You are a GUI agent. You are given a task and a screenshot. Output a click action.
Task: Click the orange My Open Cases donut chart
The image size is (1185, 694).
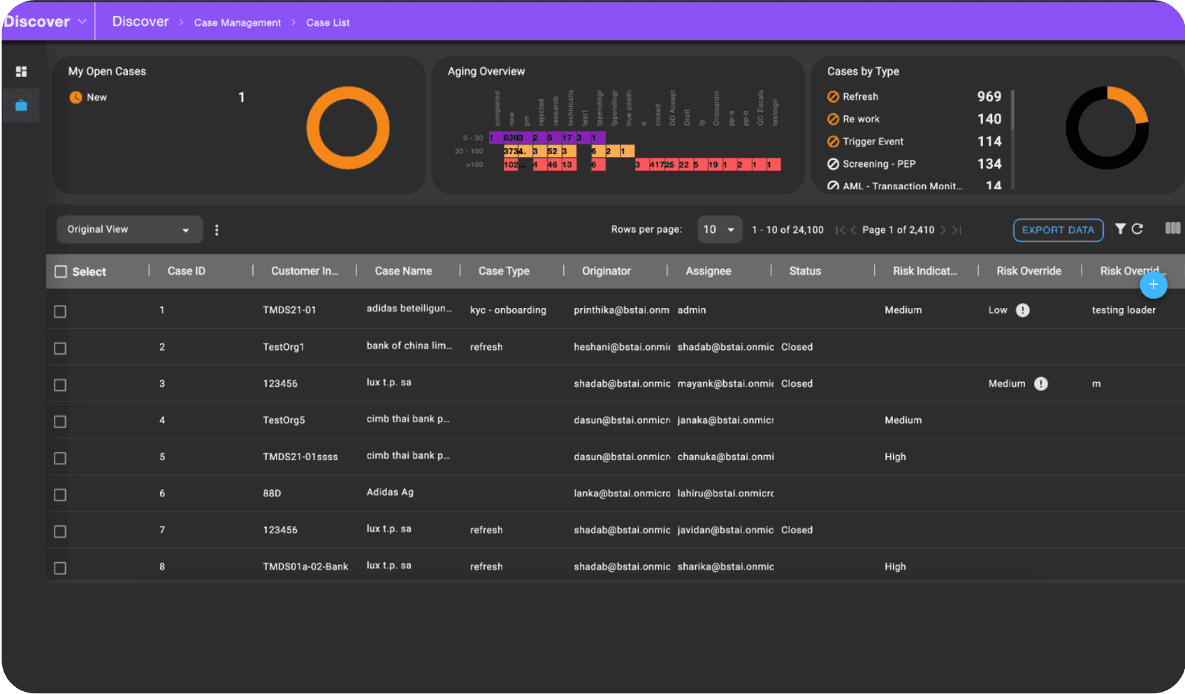tap(348, 128)
